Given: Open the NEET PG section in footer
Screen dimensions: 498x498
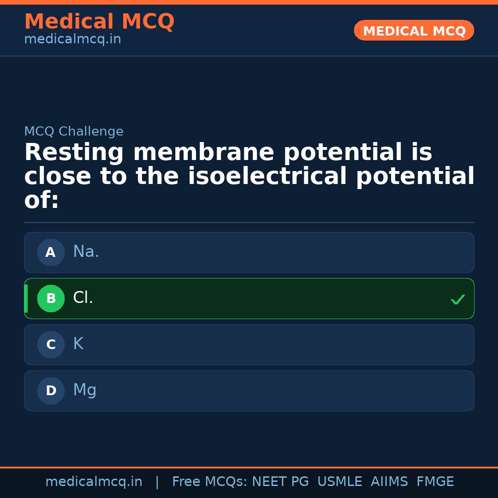Looking at the screenshot, I should [280, 481].
